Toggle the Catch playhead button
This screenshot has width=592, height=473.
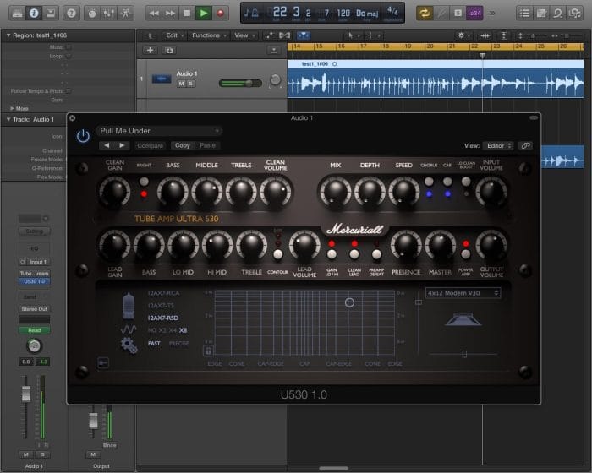[x=303, y=35]
